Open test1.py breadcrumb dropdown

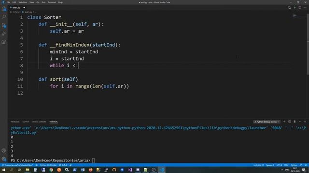click(x=27, y=12)
